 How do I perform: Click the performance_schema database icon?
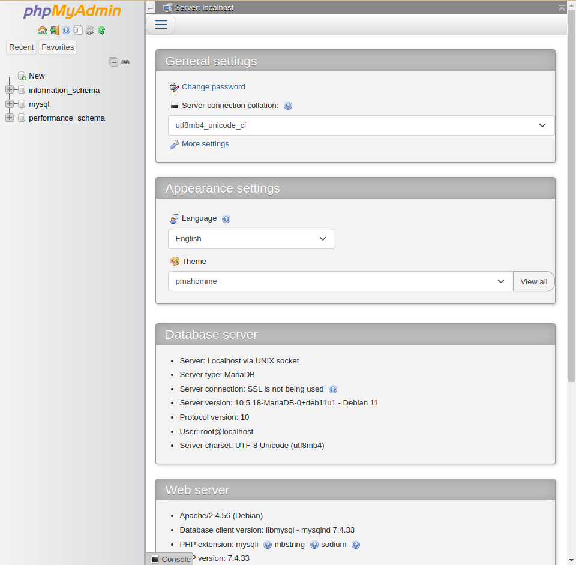point(22,118)
